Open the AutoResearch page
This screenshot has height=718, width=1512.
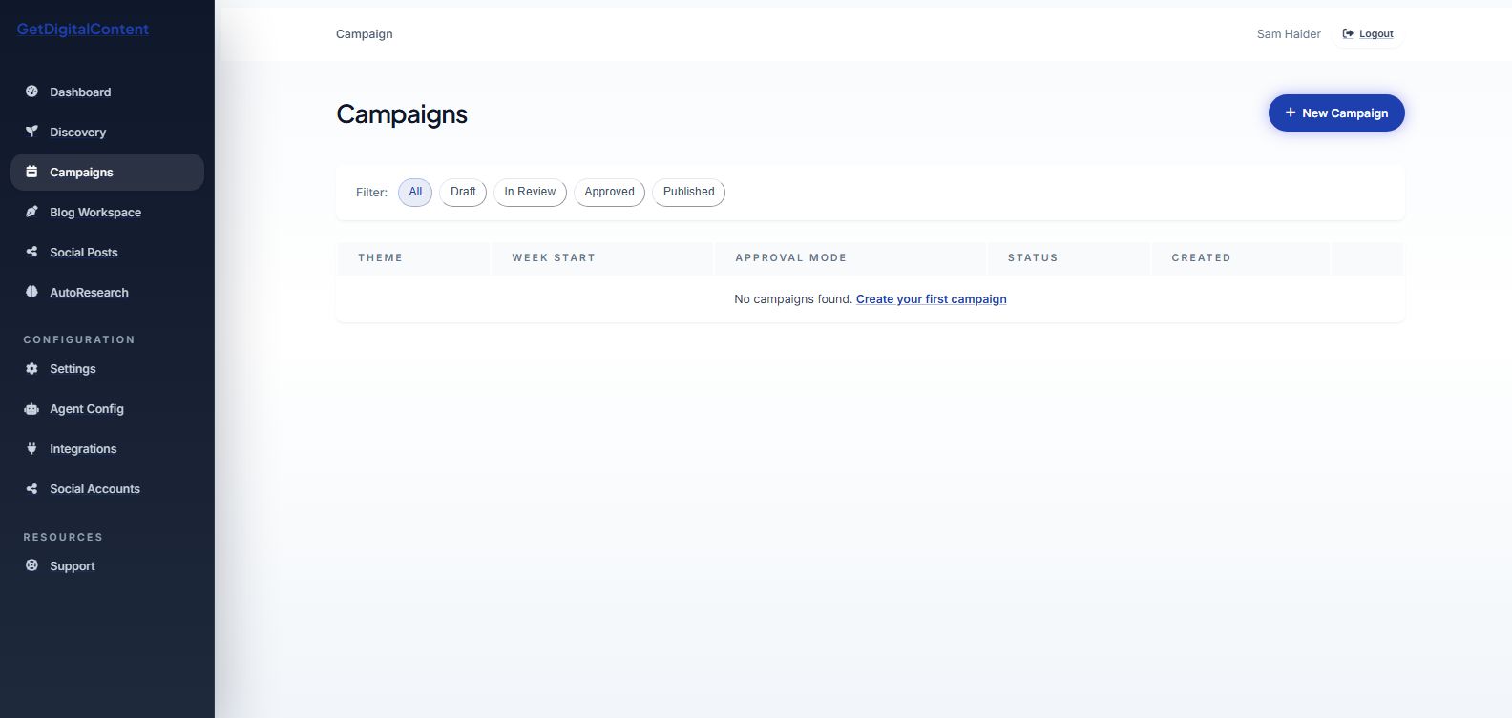tap(107, 292)
